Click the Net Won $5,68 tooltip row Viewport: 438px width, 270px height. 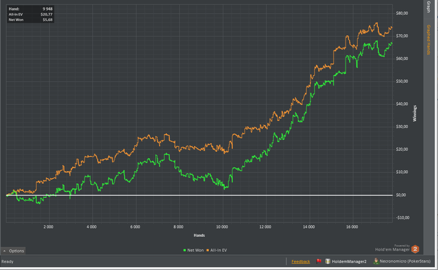31,19
